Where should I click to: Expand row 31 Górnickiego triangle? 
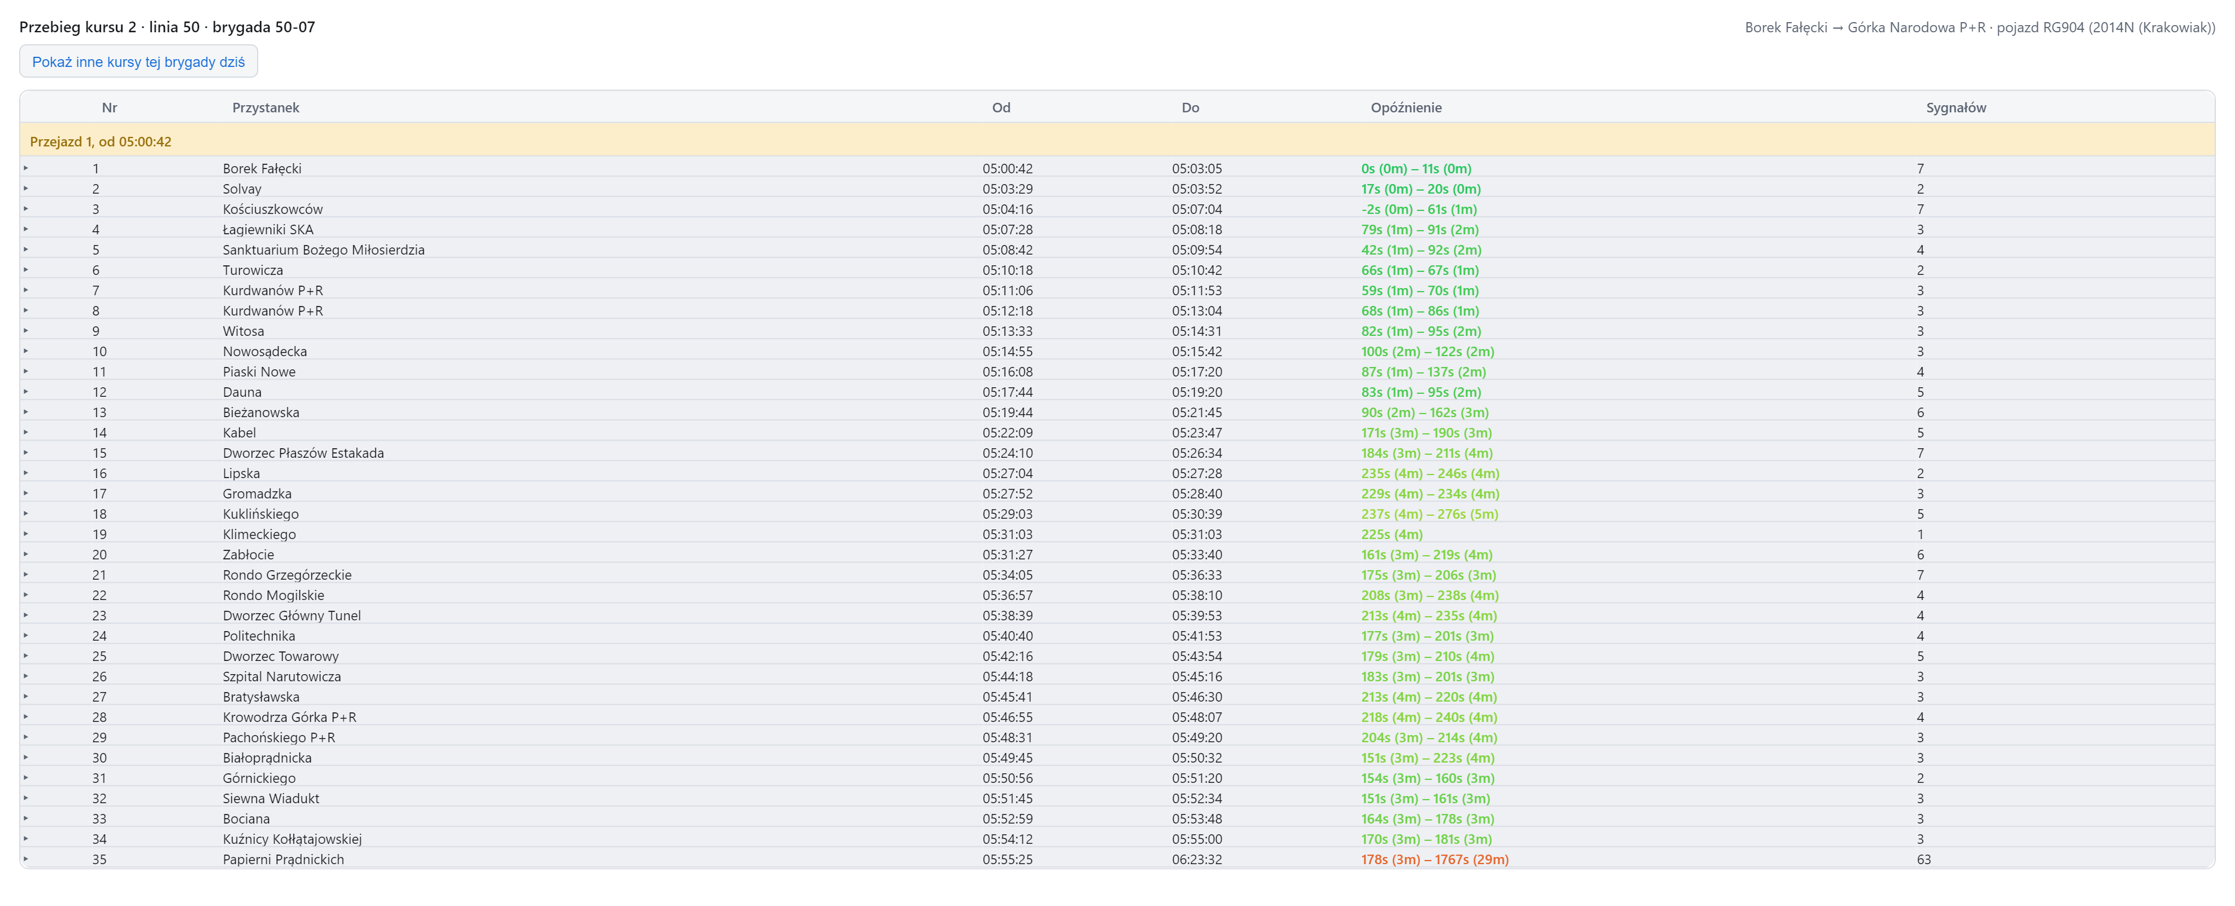click(x=26, y=778)
